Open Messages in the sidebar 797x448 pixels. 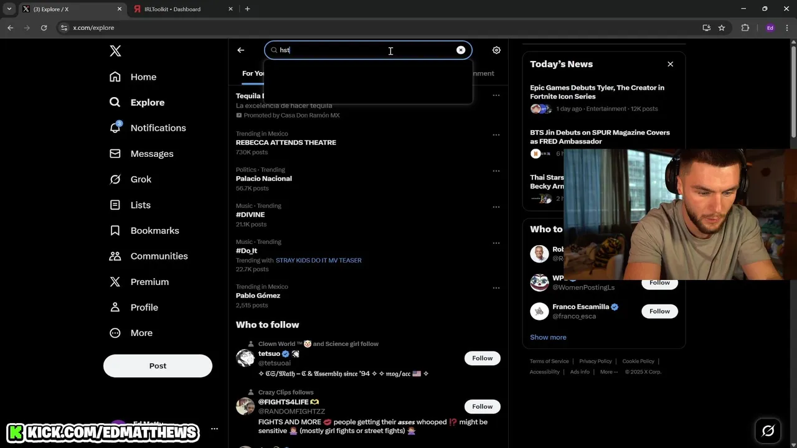pos(141,154)
